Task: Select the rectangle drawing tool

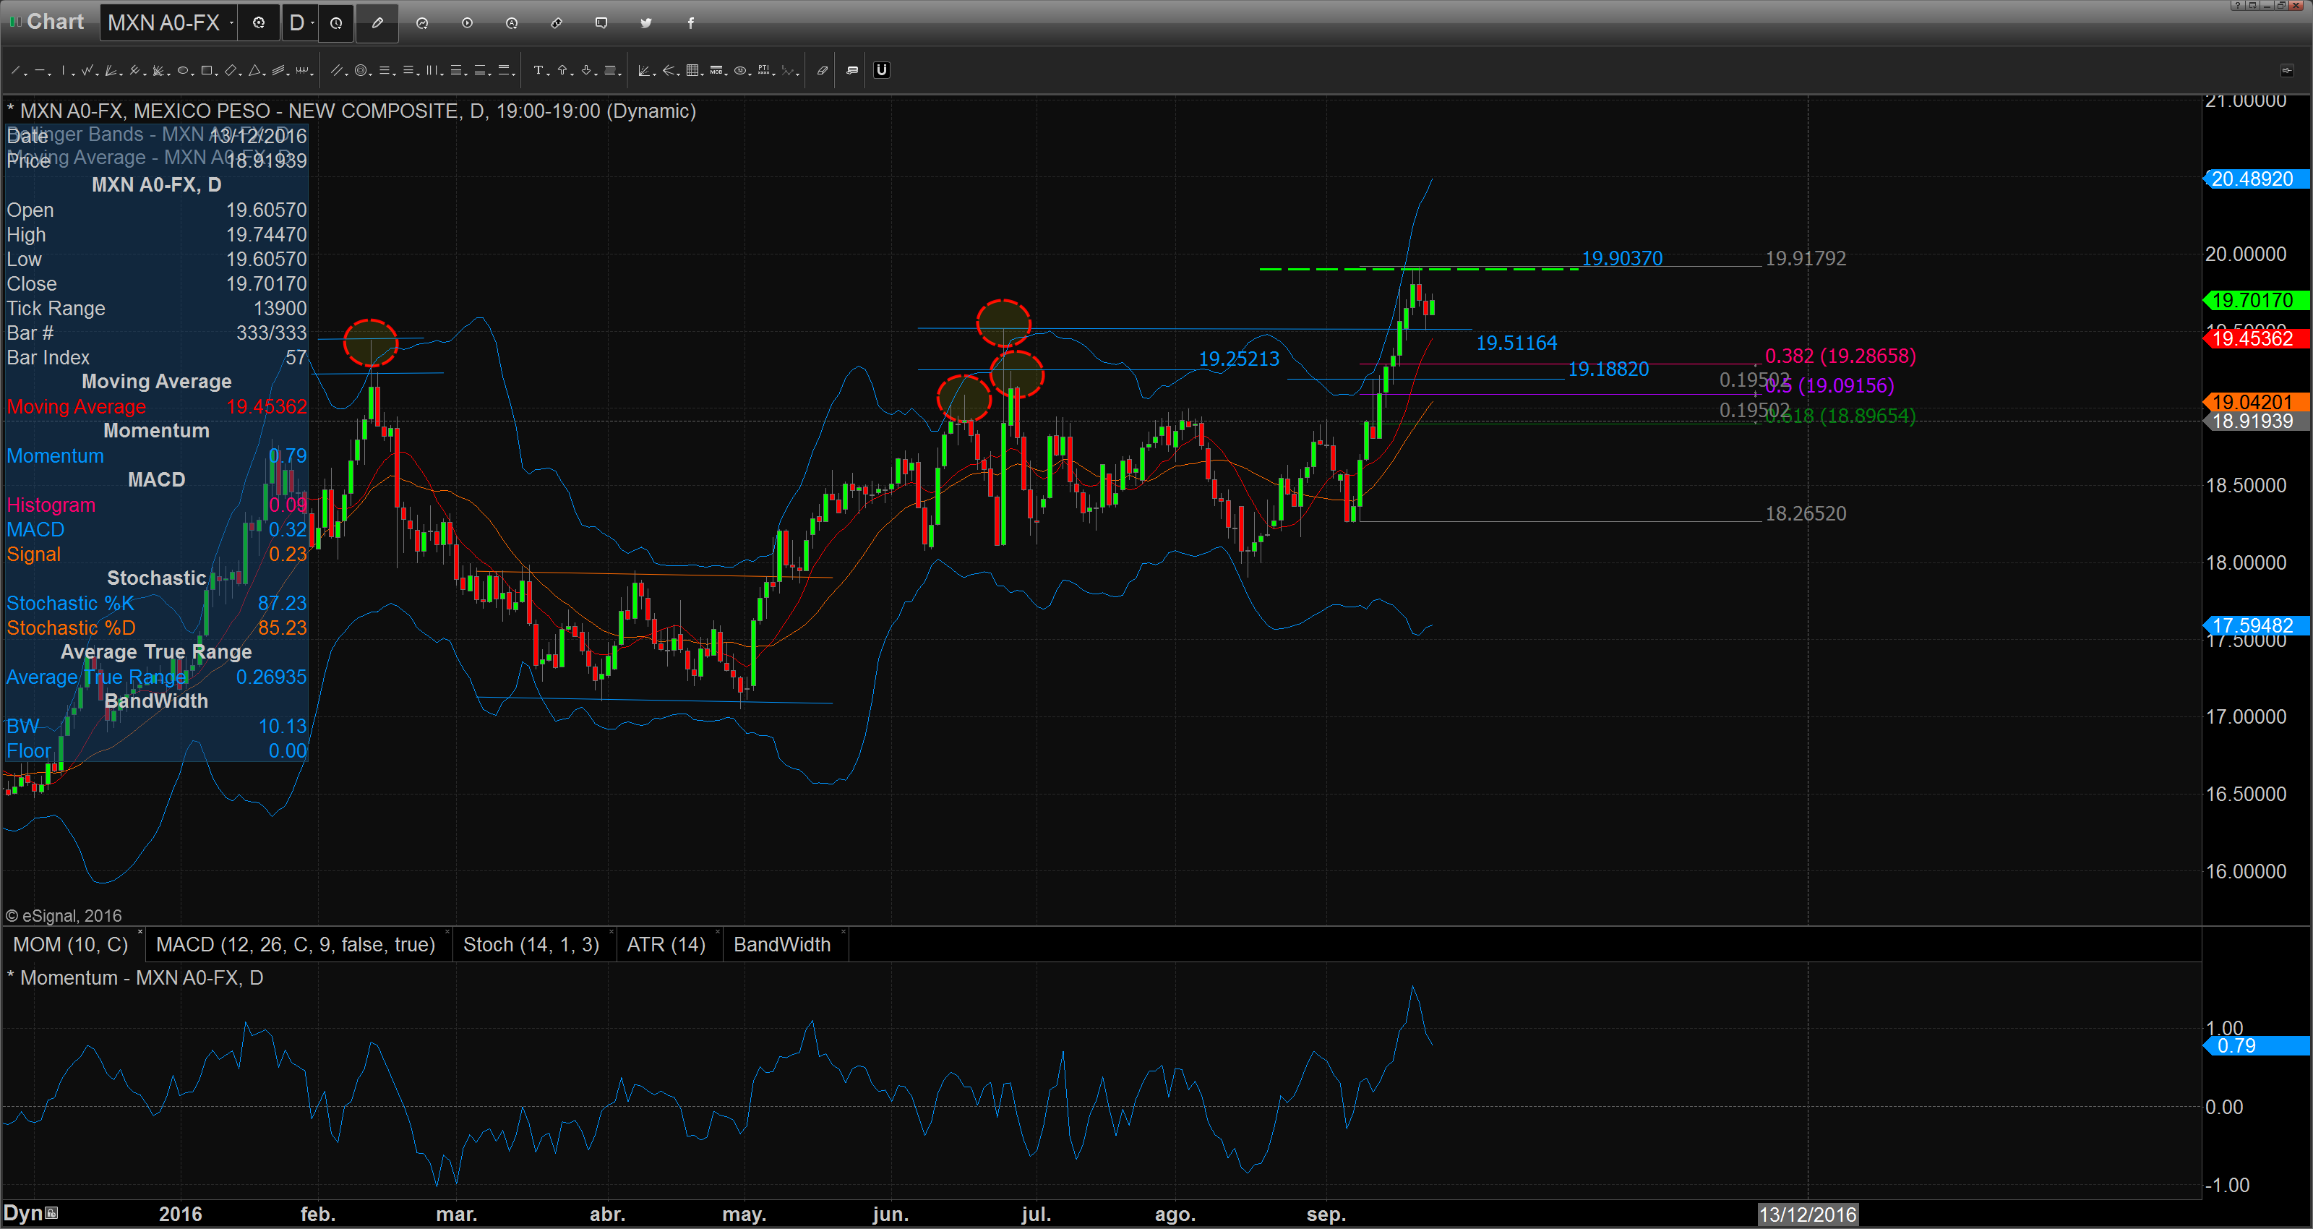Action: click(x=207, y=70)
